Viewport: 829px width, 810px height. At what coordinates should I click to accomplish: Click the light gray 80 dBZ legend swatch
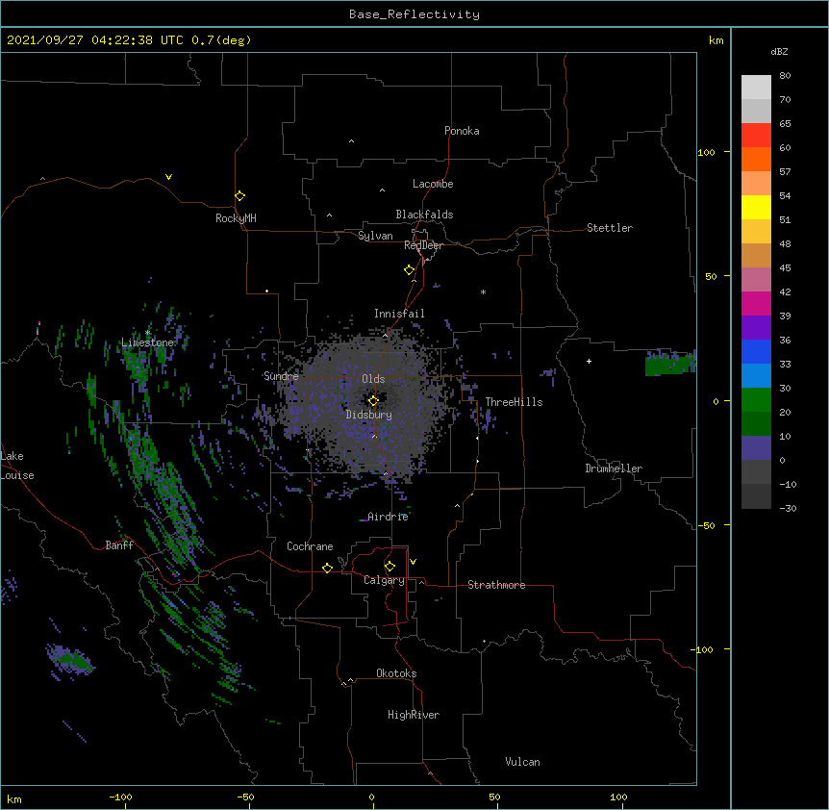click(756, 88)
